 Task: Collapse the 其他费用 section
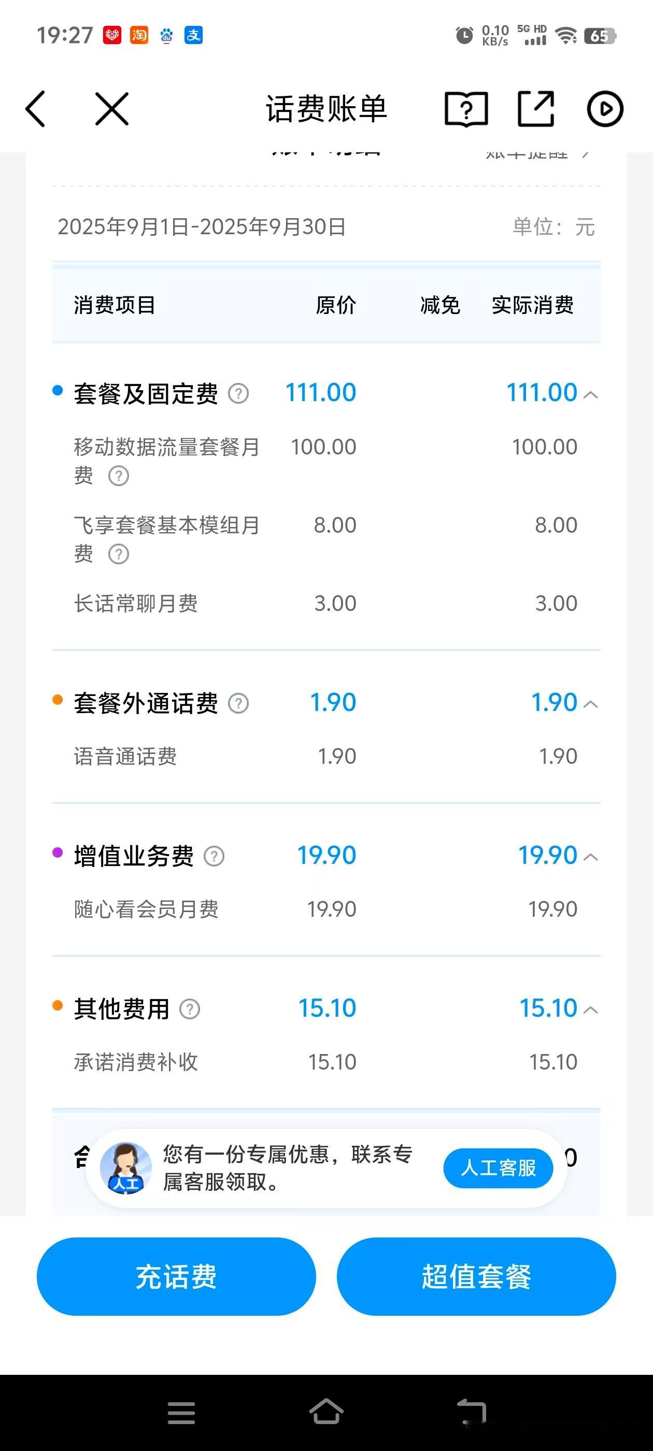click(x=590, y=1010)
